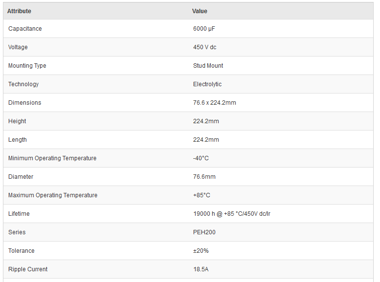Click the 18.5A ripple current value
The height and width of the screenshot is (282, 380).
[201, 269]
